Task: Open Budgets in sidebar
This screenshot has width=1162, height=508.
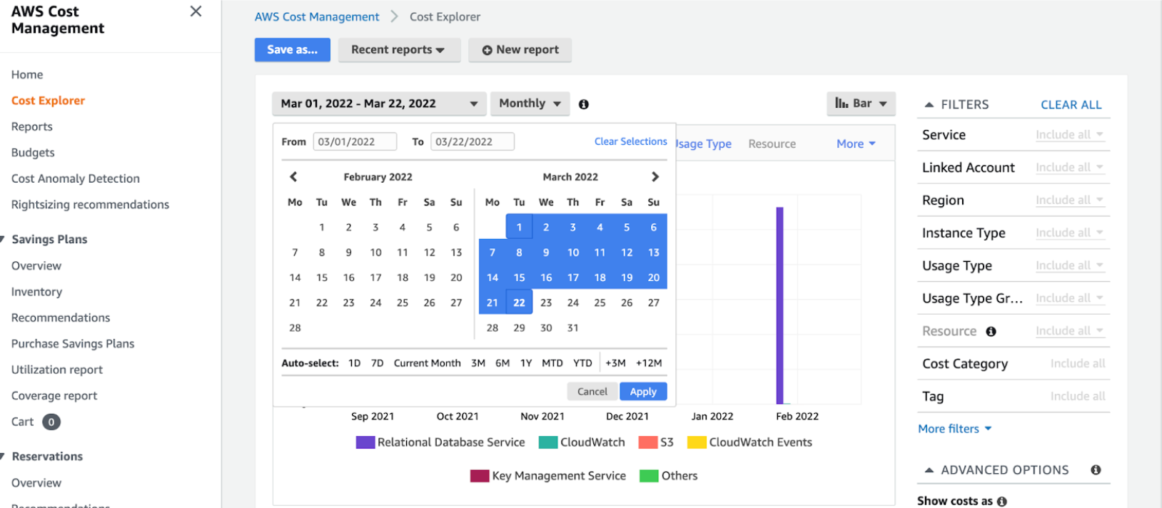Action: tap(33, 153)
